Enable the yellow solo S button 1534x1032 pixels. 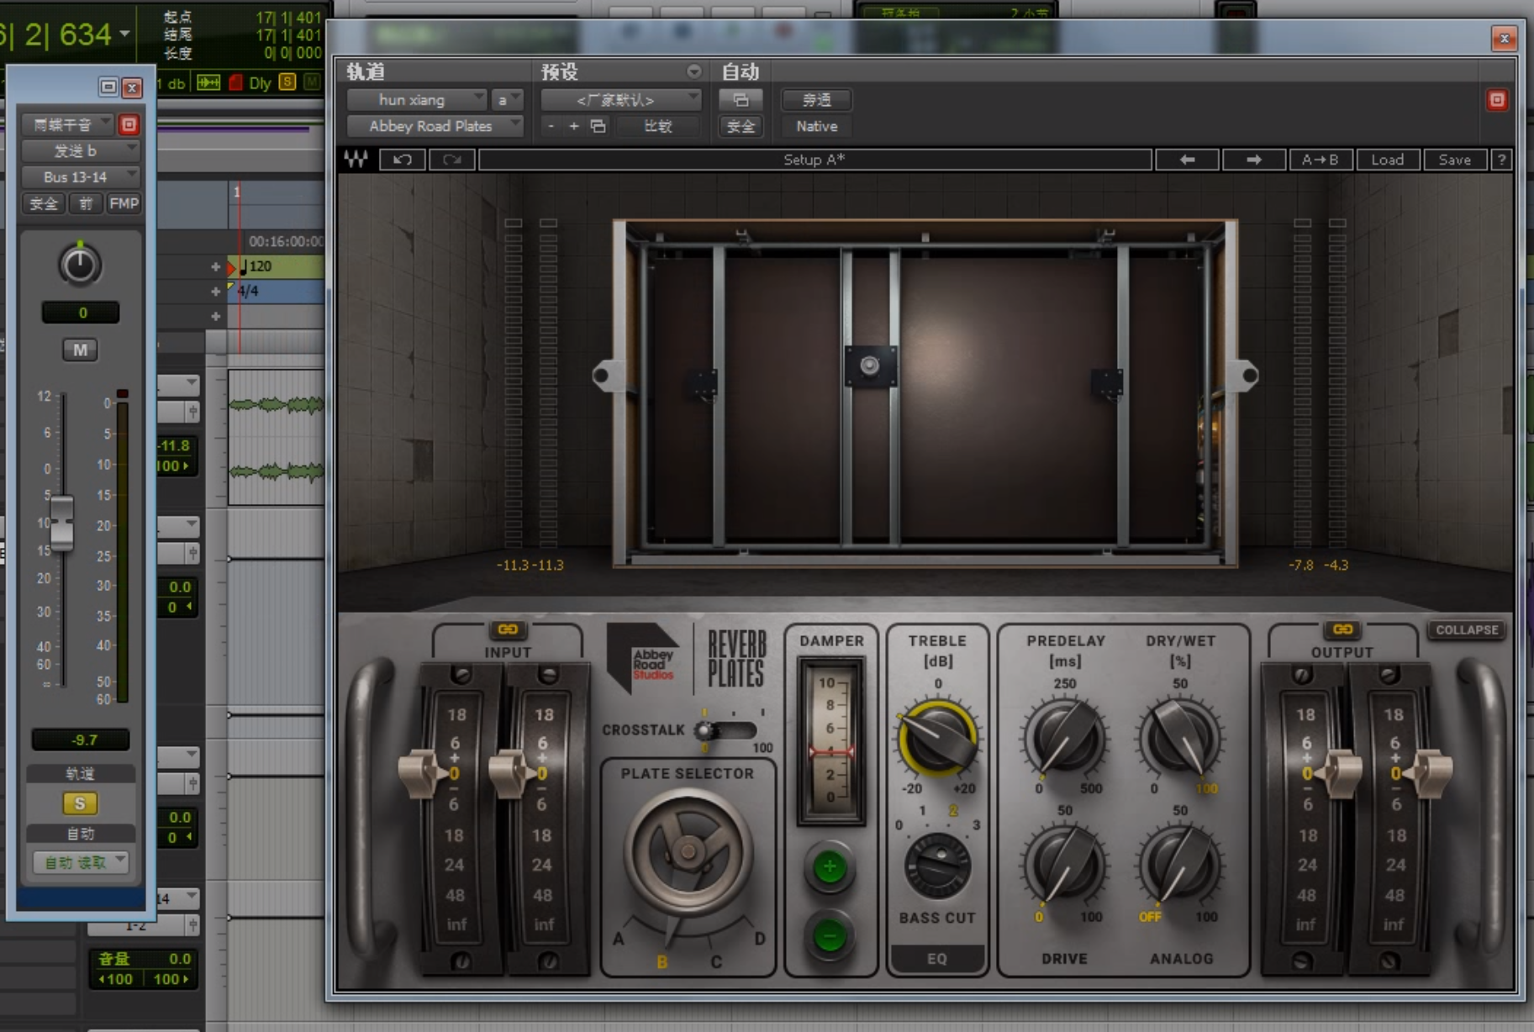pyautogui.click(x=80, y=803)
